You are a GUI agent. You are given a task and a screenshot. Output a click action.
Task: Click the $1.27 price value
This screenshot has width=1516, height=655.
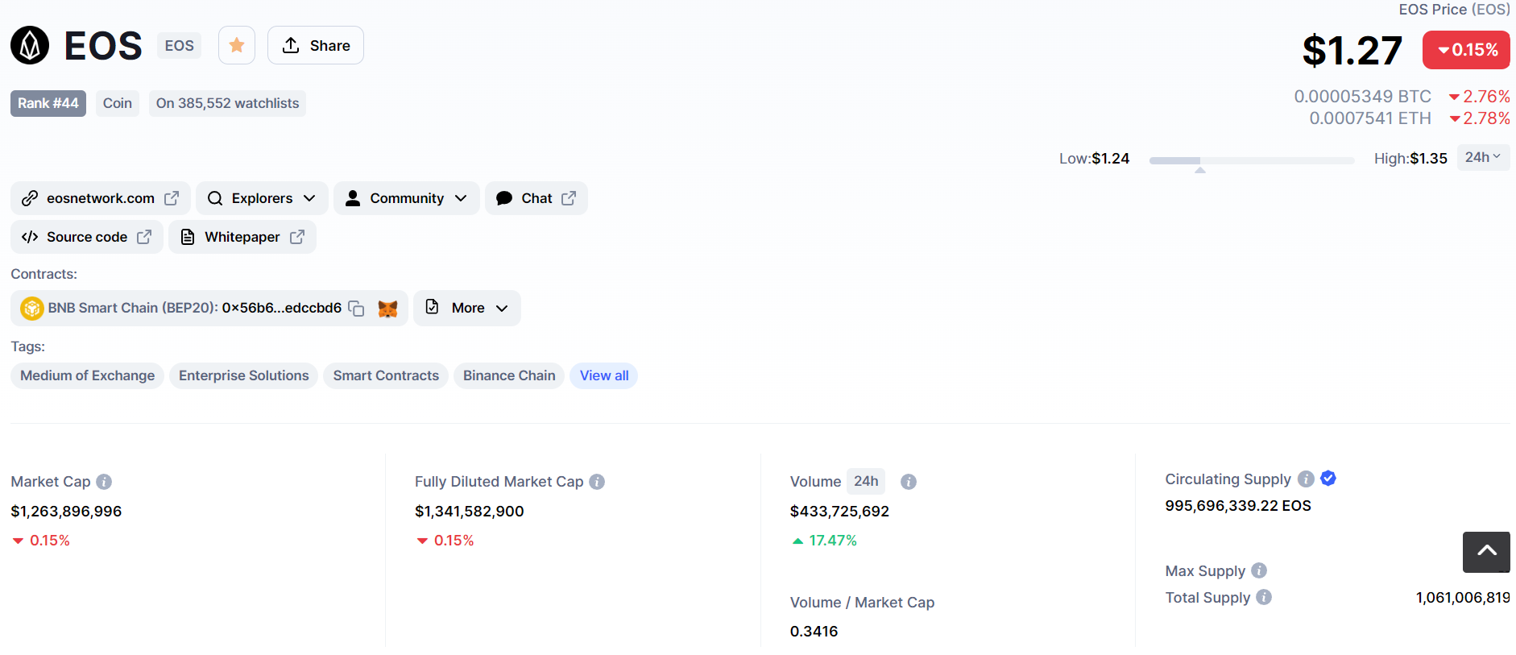1352,50
